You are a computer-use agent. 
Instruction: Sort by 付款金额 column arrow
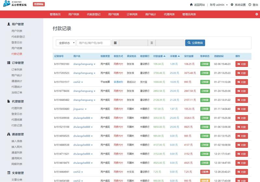165,56
